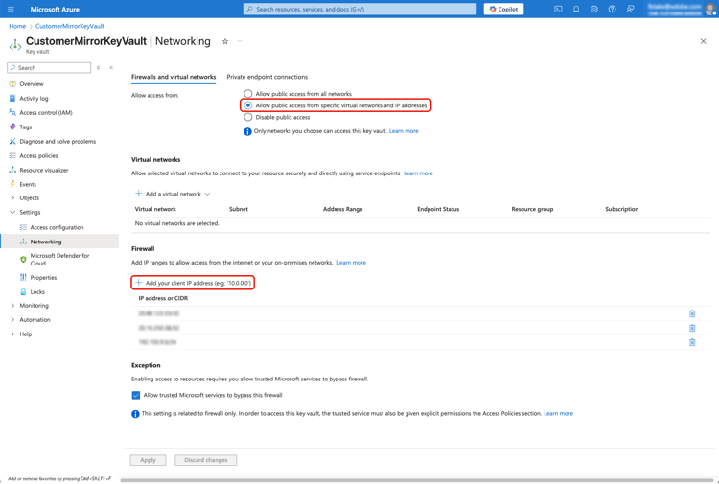
Task: Open portal settings gear
Action: click(x=593, y=10)
